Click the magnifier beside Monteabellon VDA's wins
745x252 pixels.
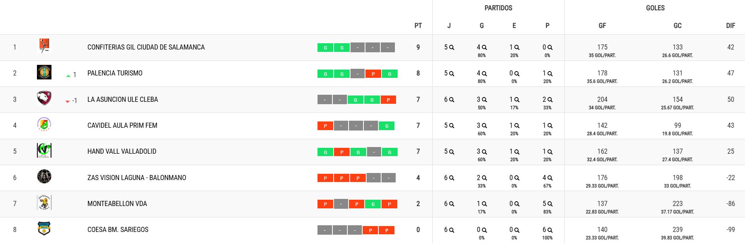pyautogui.click(x=484, y=204)
